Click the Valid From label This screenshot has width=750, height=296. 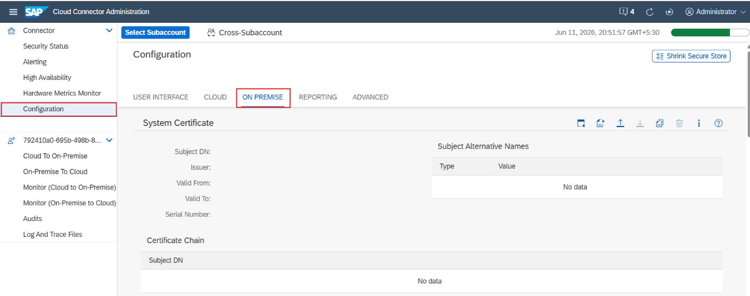tap(194, 183)
